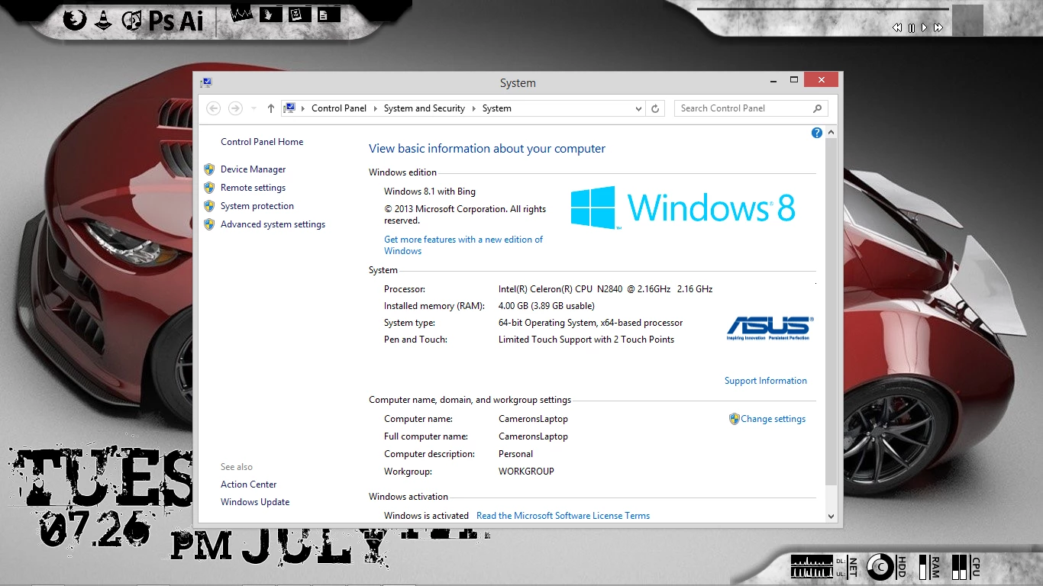Go back with the Back arrow
This screenshot has height=586, width=1043.
point(215,108)
